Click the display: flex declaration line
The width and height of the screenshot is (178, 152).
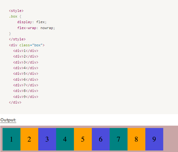32,22
